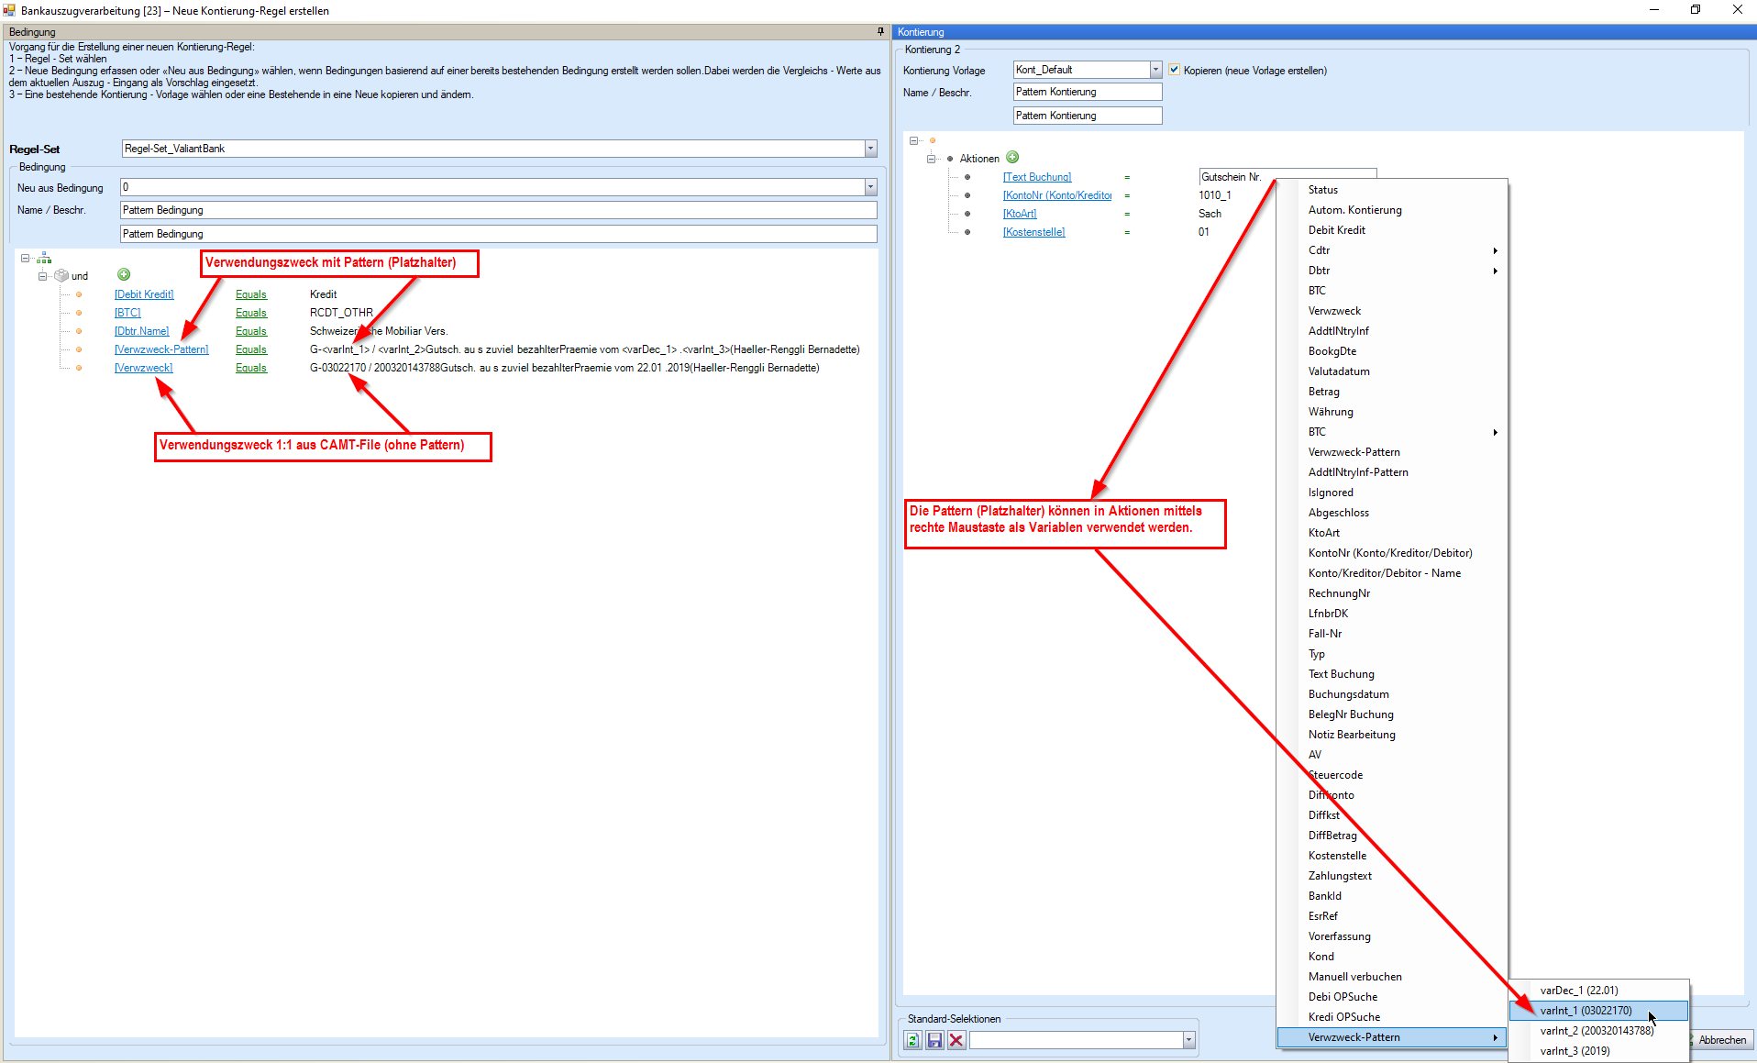The image size is (1757, 1063).
Task: Click the [Text Buchung] action link
Action: [x=1037, y=177]
